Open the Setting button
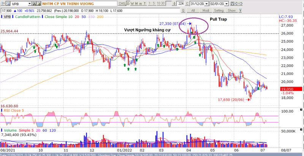The image size is (304, 156). [219, 11]
